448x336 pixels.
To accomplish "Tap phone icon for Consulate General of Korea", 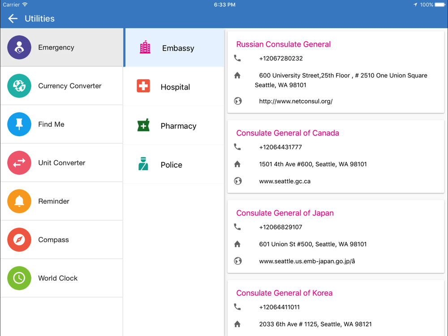I will click(237, 307).
